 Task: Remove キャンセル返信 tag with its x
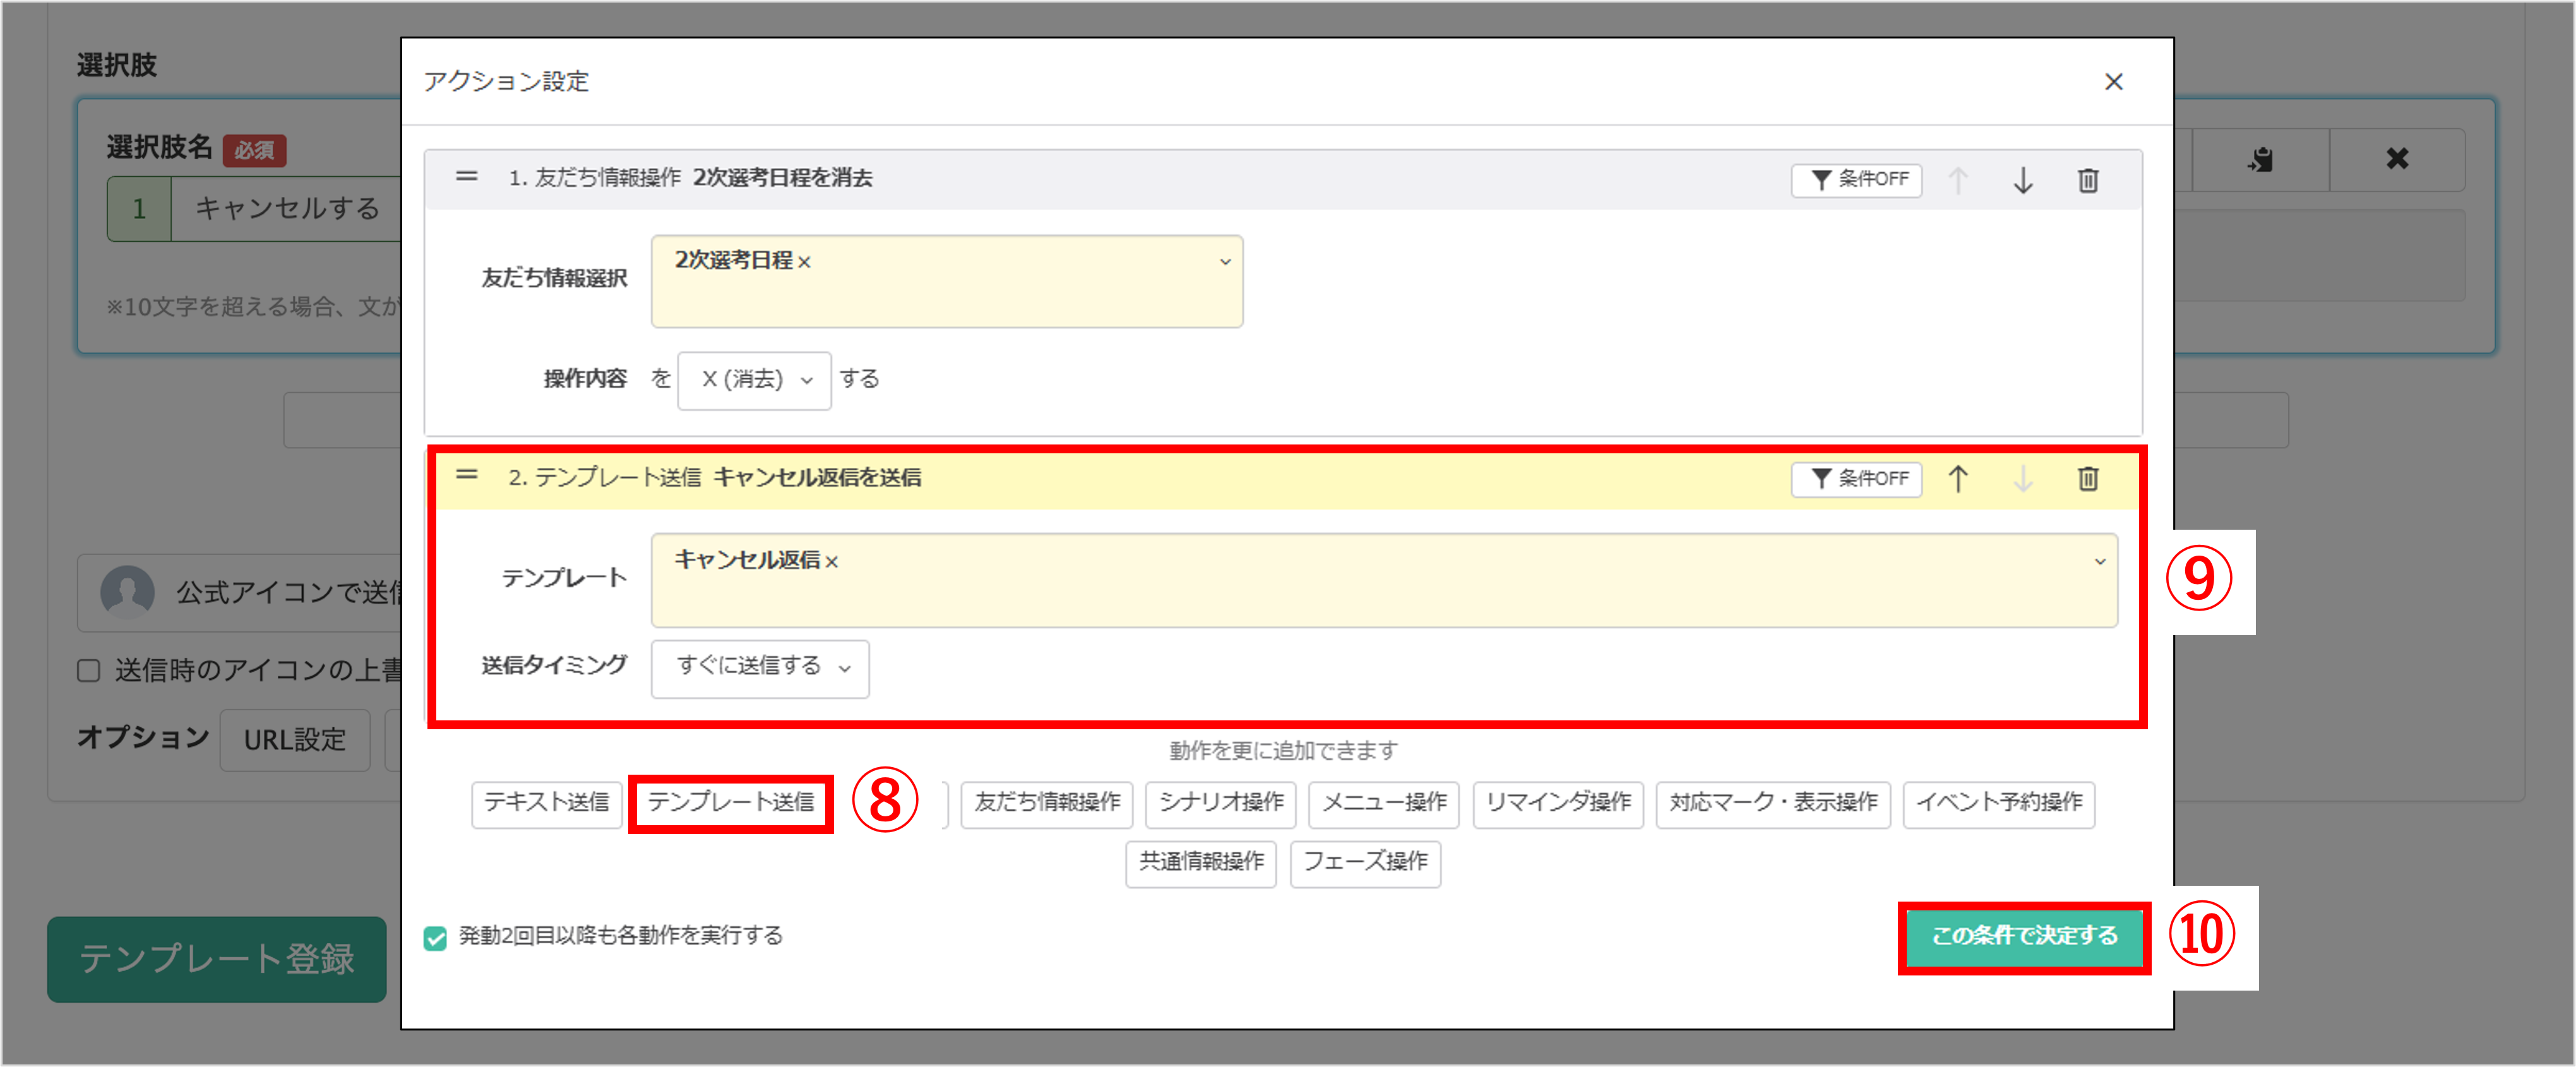832,562
